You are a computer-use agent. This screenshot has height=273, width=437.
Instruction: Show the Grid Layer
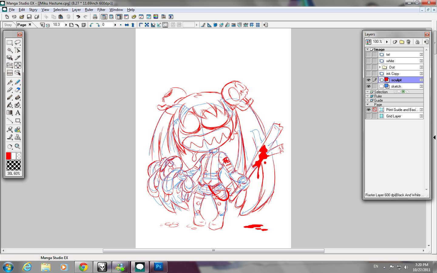click(368, 116)
